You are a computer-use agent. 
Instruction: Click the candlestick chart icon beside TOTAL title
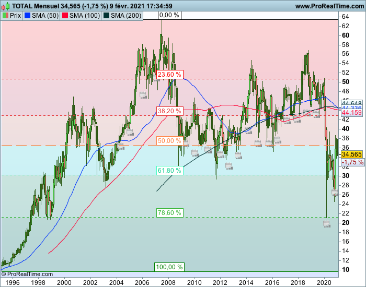tap(6, 6)
